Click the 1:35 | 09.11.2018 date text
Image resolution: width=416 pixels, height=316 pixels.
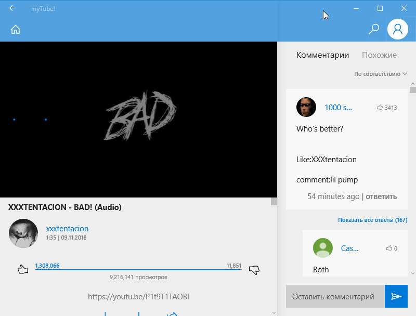[x=67, y=238]
